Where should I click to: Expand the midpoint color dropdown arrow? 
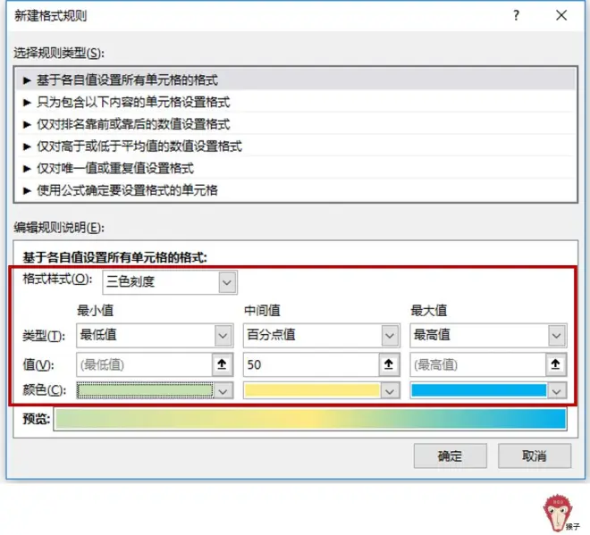(390, 391)
